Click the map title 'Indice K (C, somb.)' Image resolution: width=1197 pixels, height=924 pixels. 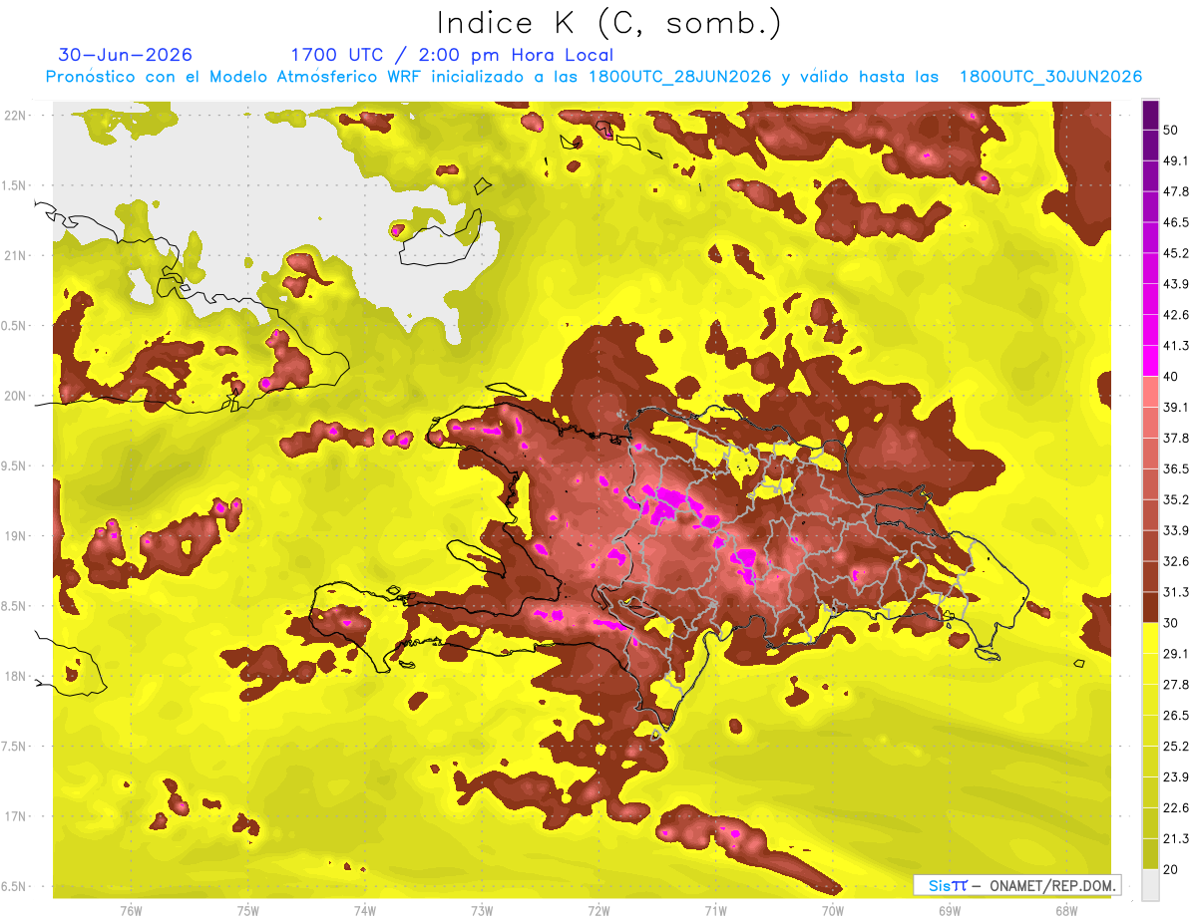tap(608, 23)
